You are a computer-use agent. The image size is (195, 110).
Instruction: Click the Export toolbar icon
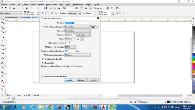pyautogui.click(x=55, y=8)
